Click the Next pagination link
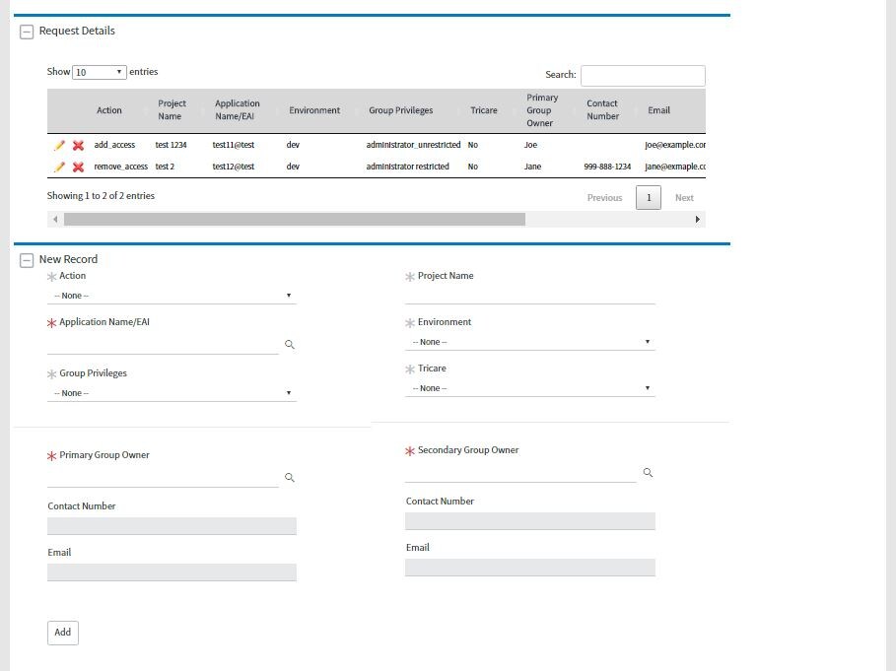This screenshot has height=671, width=896. (684, 197)
